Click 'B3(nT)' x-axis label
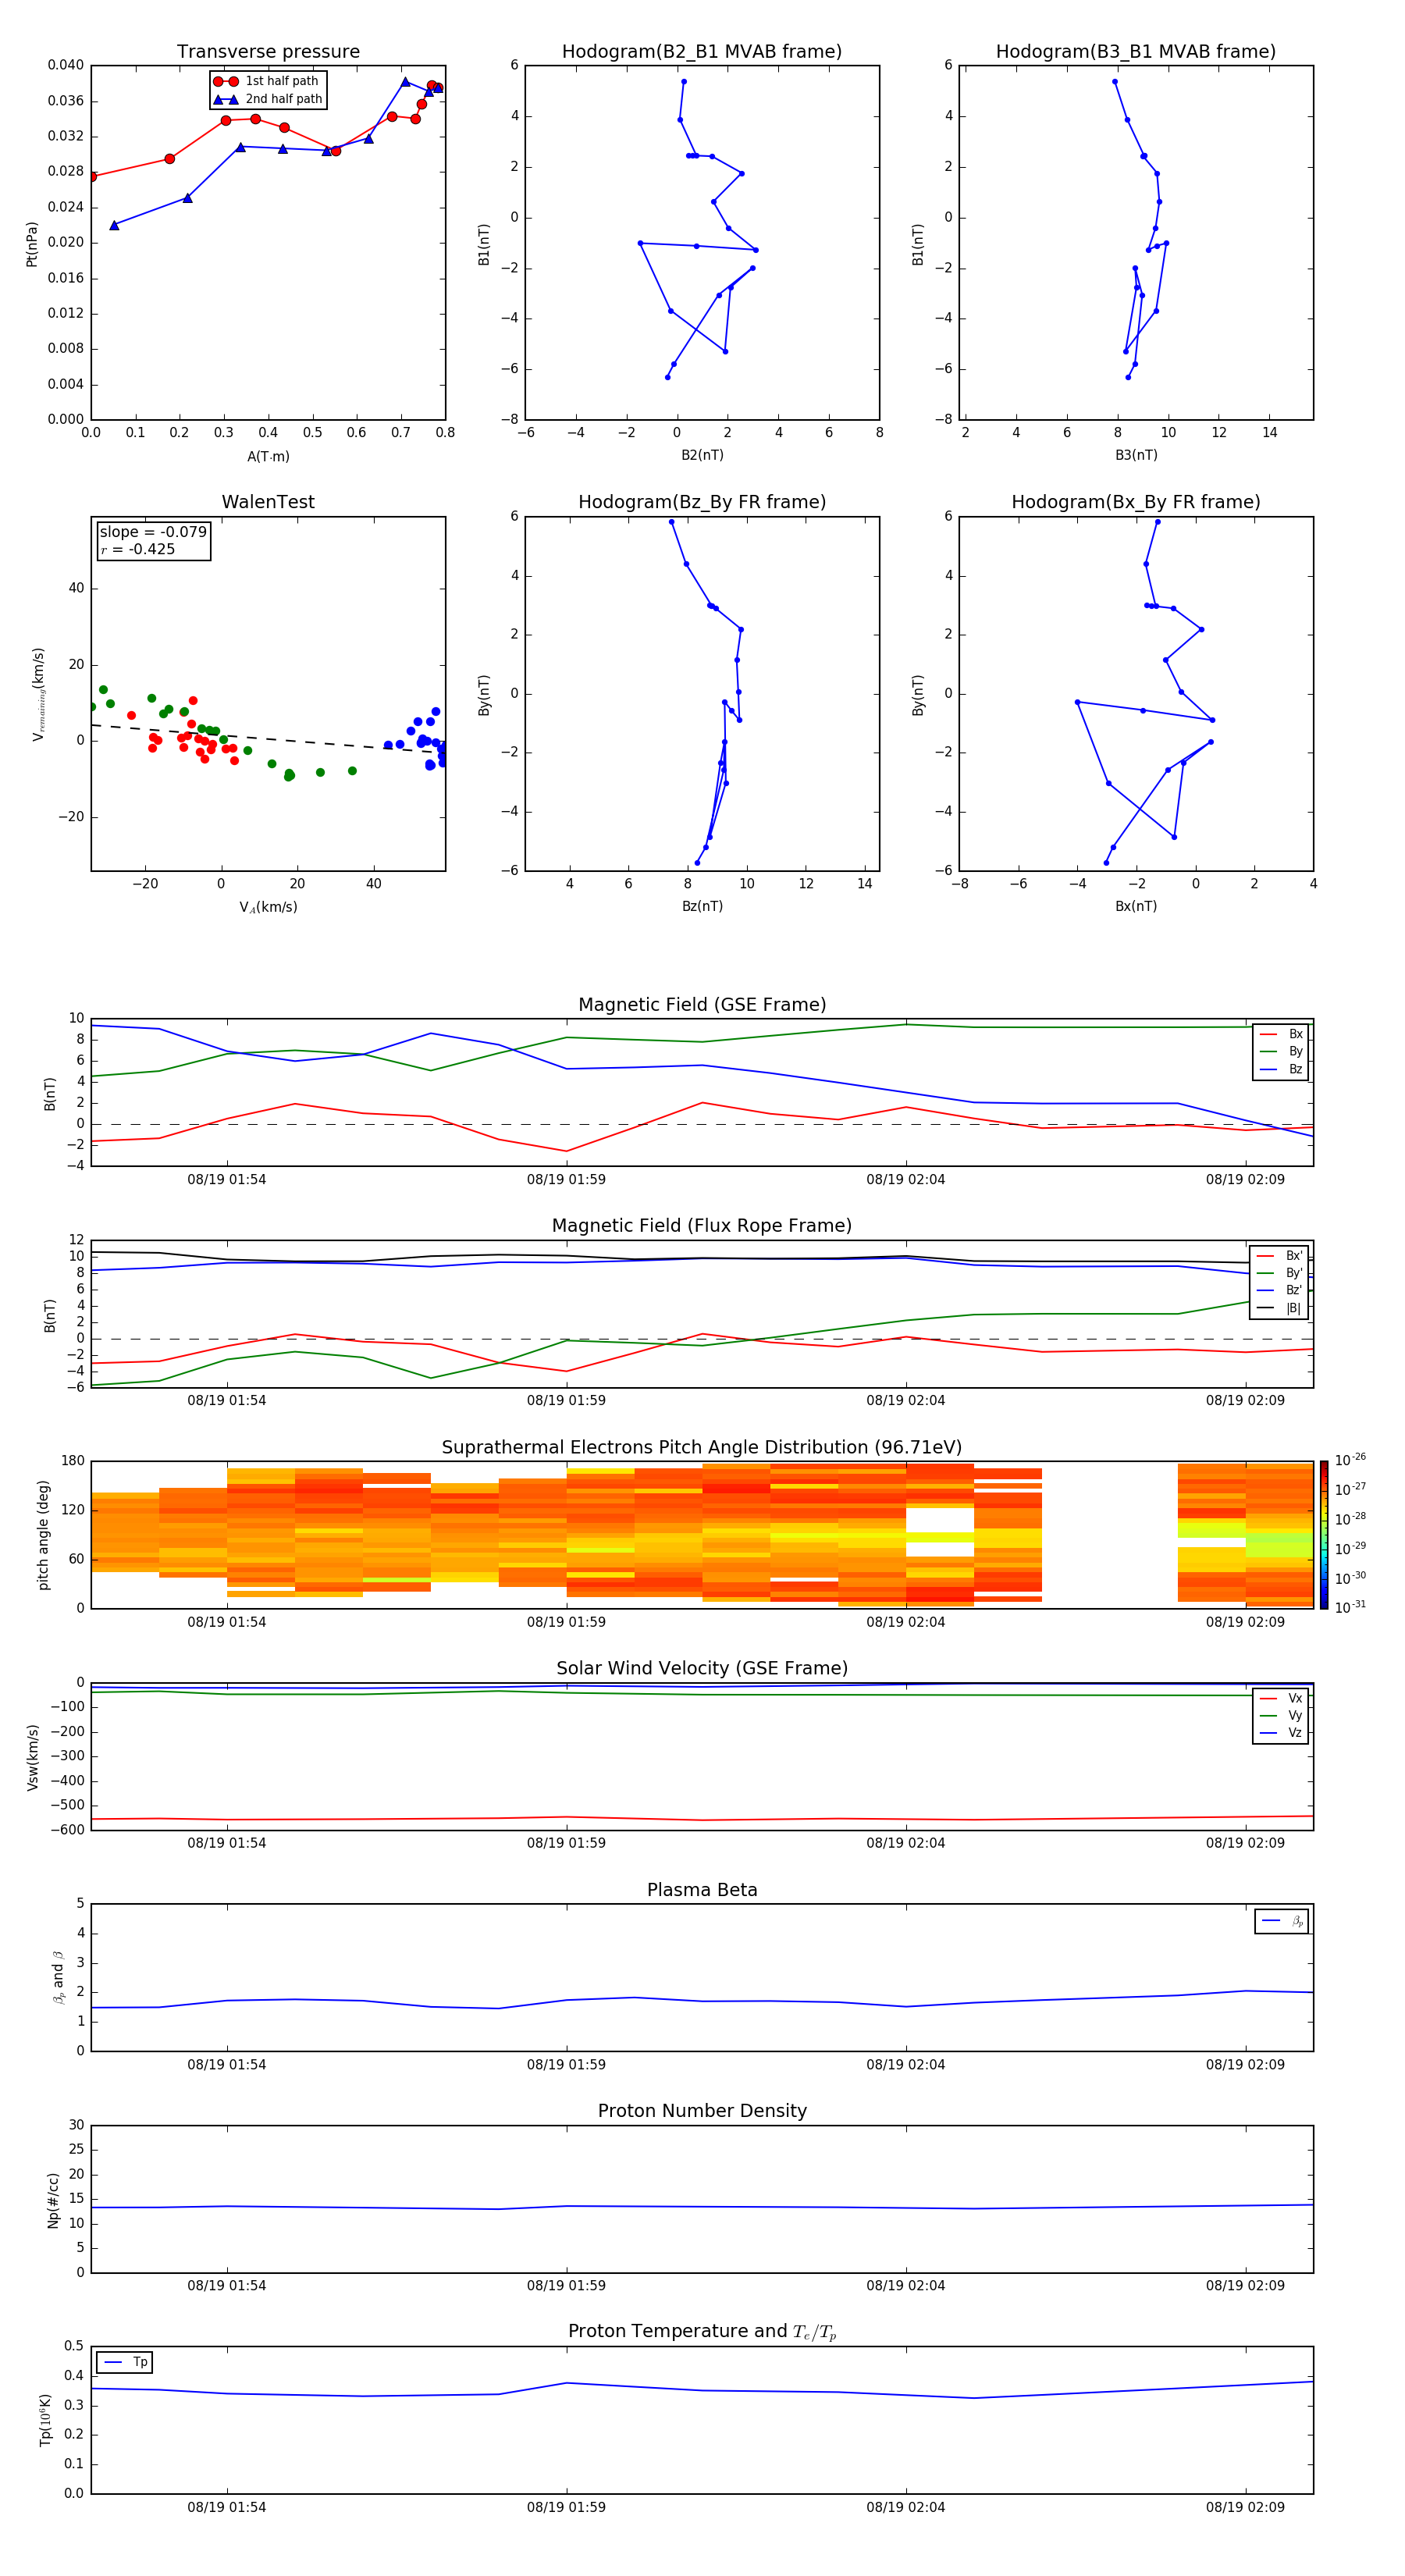Viewport: 1405px width, 2576px height. 1136,455
